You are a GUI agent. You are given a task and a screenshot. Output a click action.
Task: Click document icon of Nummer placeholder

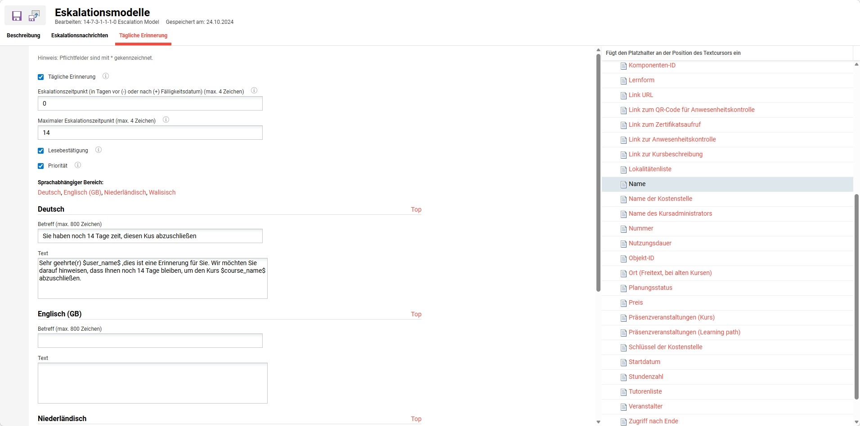(623, 229)
